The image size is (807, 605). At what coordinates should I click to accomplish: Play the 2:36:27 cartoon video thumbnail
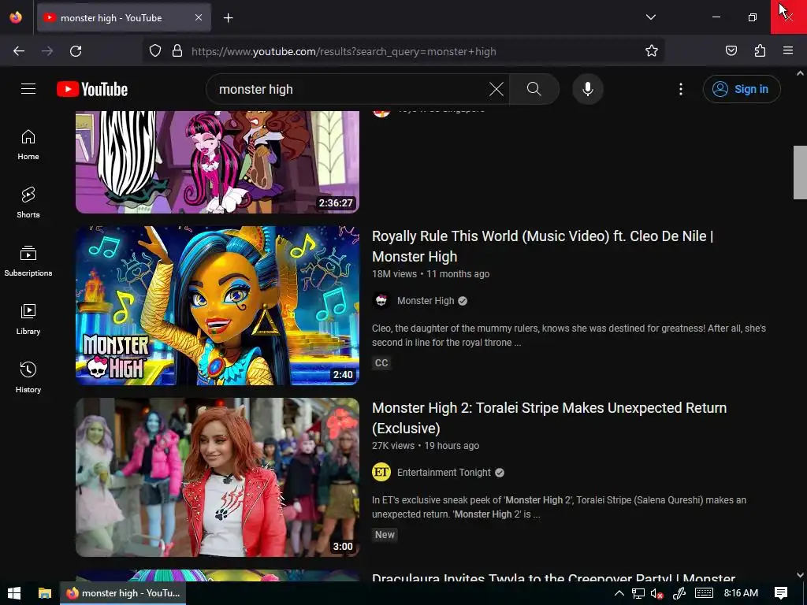218,162
